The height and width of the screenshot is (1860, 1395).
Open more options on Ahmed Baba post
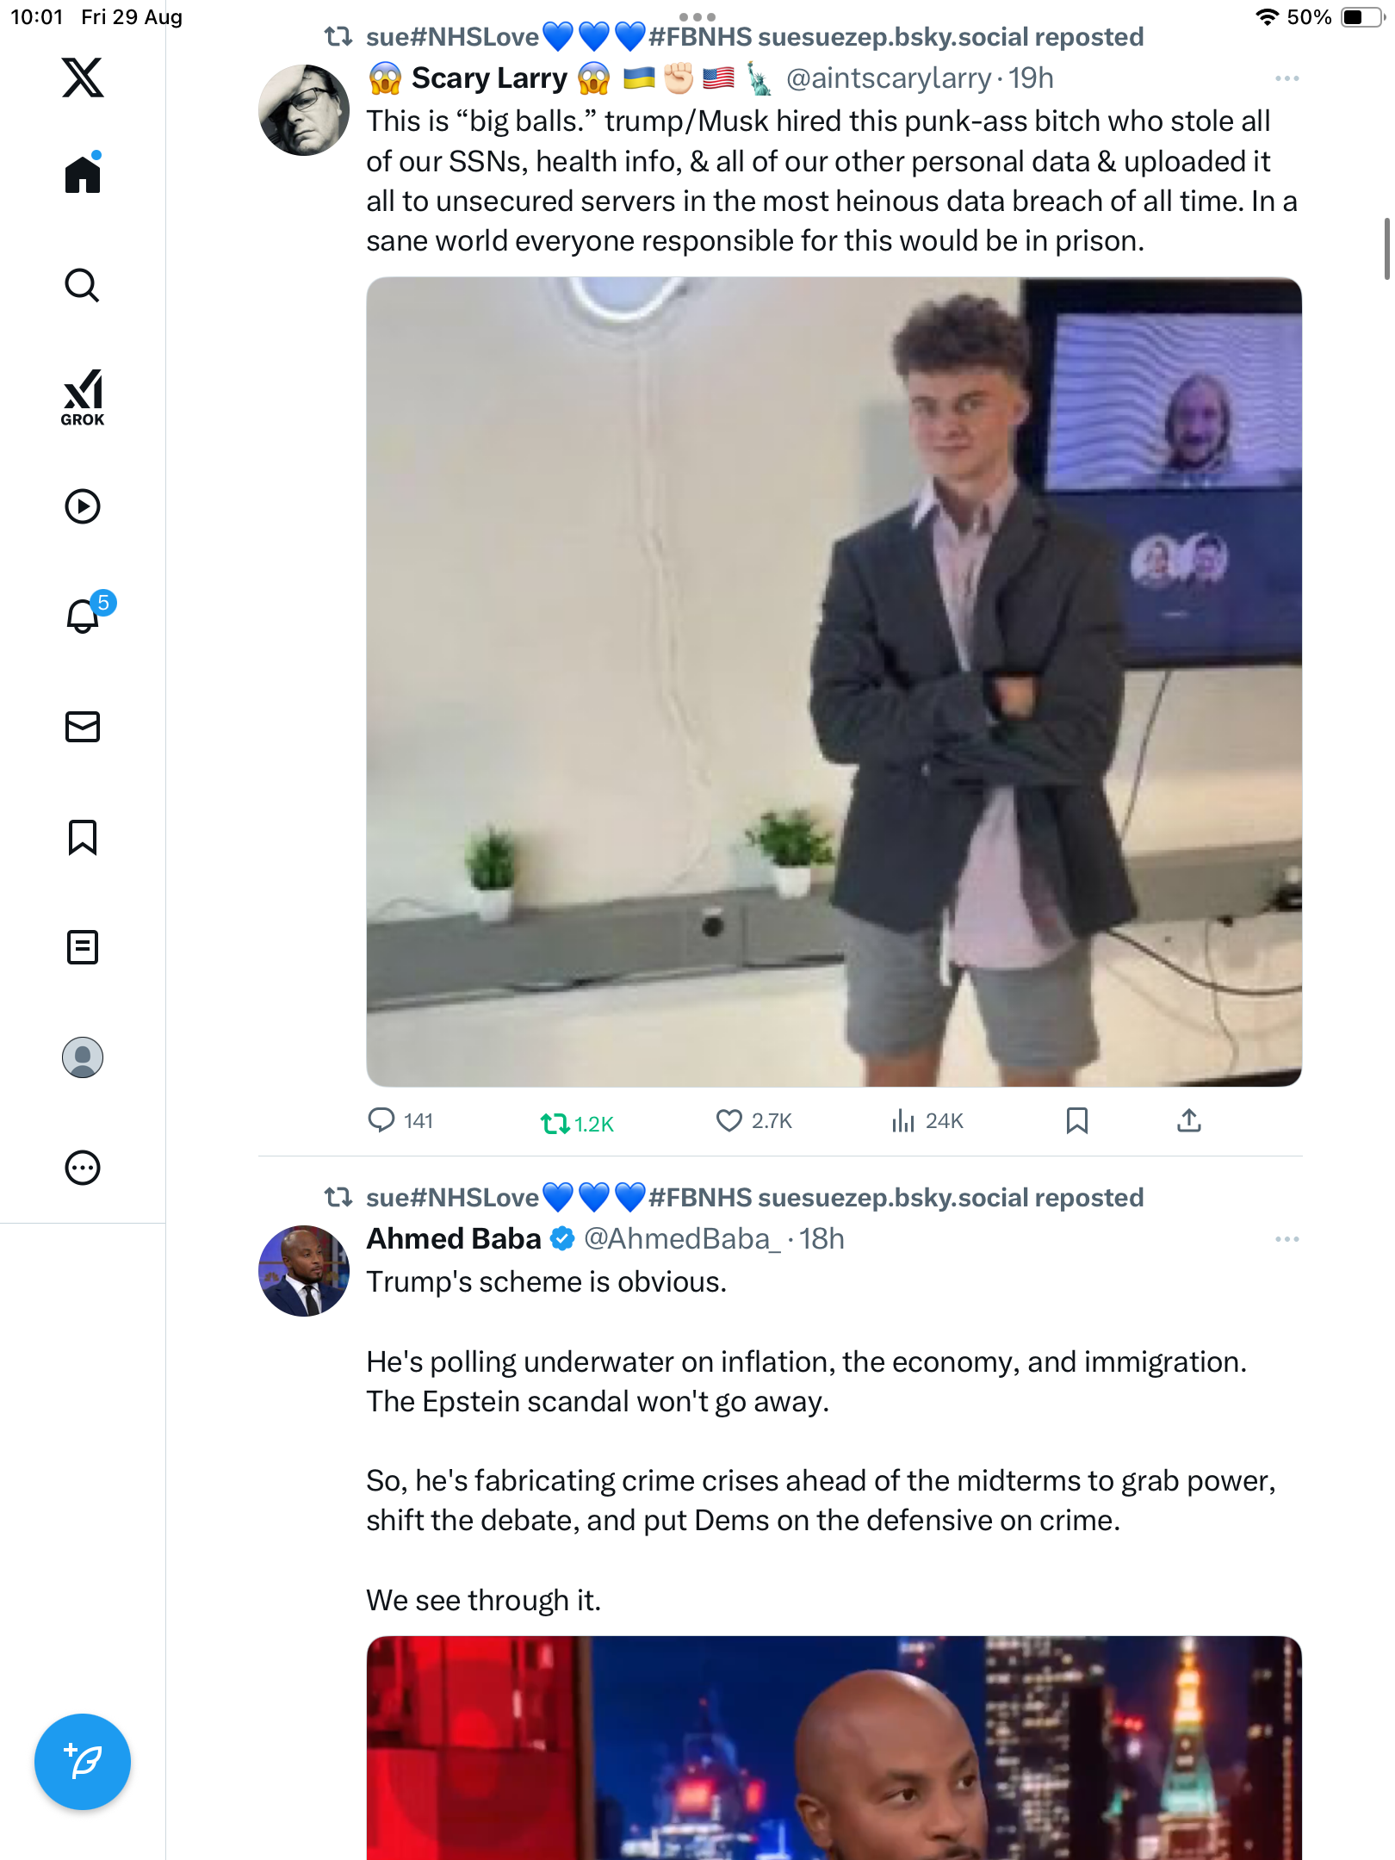pos(1286,1240)
